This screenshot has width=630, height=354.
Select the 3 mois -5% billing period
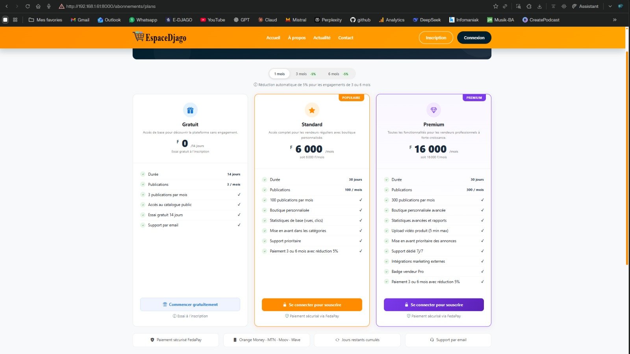point(306,74)
